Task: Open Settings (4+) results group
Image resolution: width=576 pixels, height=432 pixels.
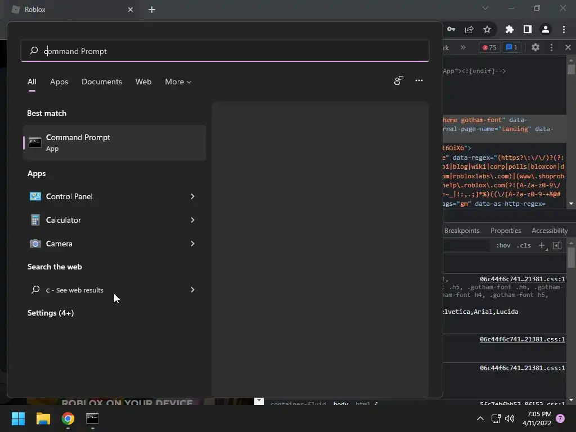Action: coord(51,313)
